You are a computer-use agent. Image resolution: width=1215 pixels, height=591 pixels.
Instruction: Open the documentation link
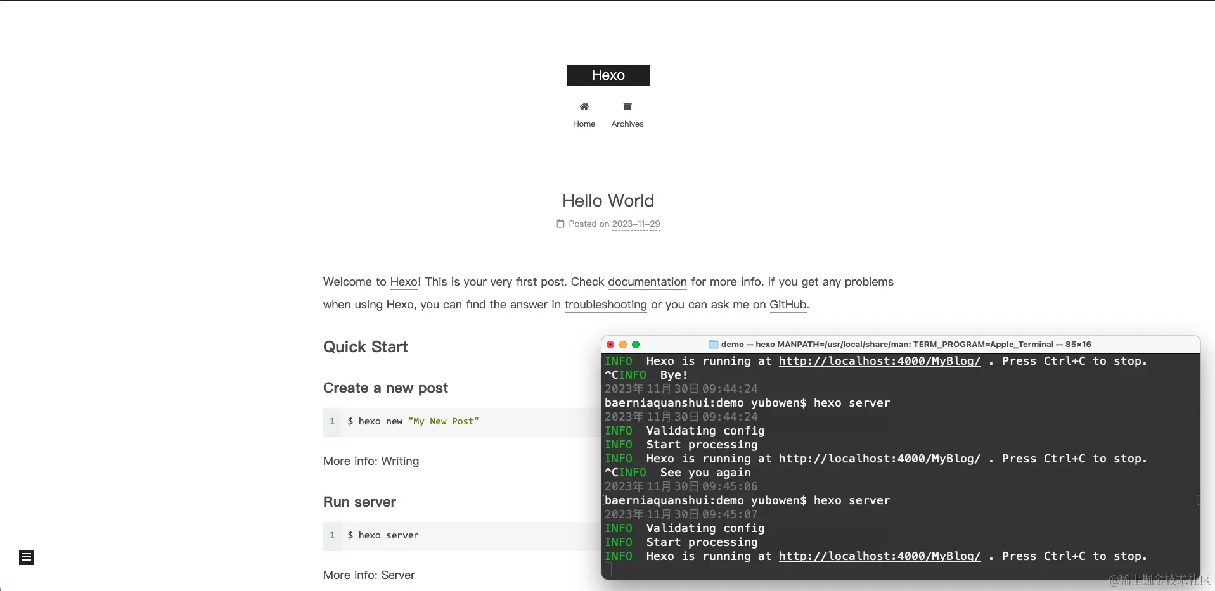(x=646, y=282)
